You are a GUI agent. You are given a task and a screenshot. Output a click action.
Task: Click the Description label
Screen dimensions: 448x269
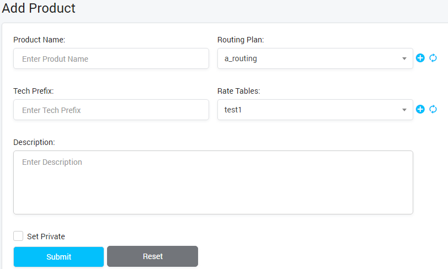click(34, 142)
